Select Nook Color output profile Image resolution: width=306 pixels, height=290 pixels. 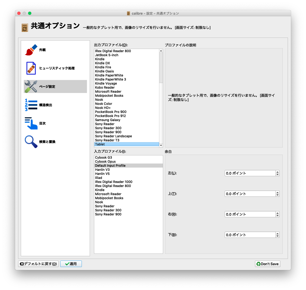(127, 104)
